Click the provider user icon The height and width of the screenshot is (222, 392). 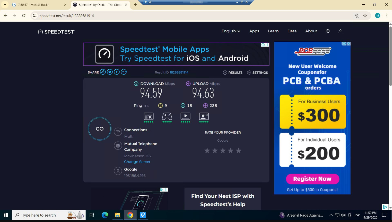[x=118, y=171]
